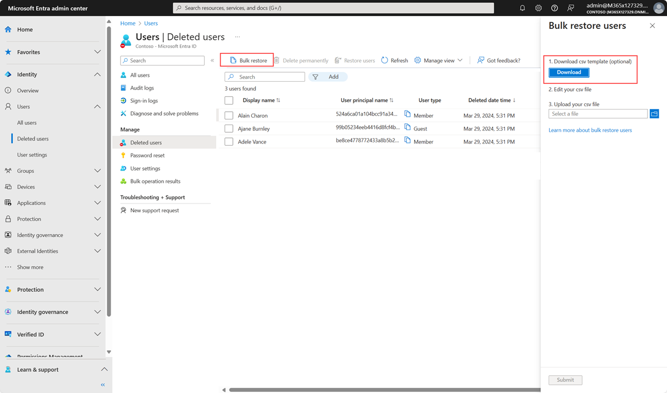This screenshot has height=393, width=667.
Task: Click the Submit button
Action: (565, 380)
